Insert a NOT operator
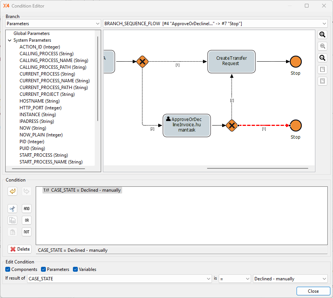This screenshot has height=298, width=333. coord(26,232)
